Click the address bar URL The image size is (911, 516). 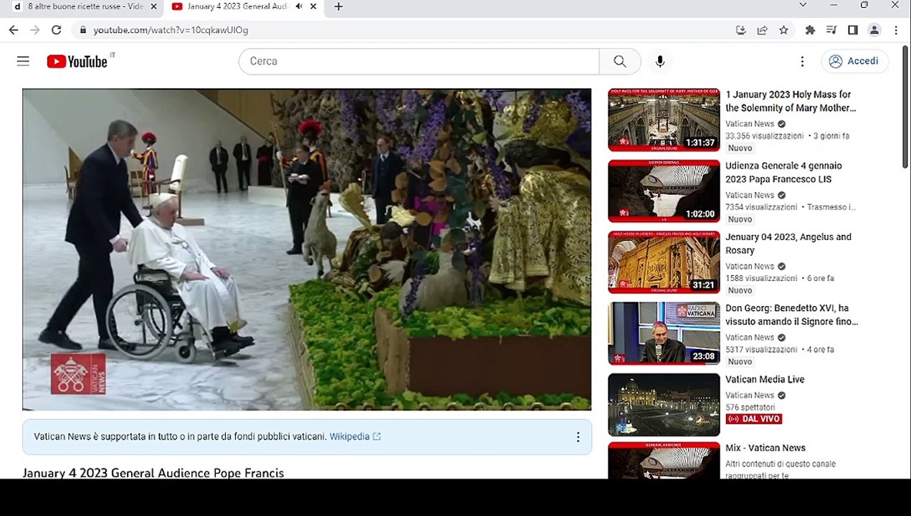171,30
